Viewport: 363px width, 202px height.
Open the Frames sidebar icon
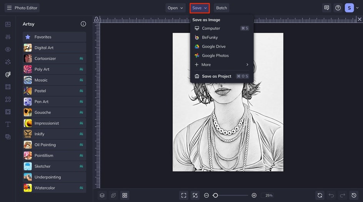tap(8, 87)
